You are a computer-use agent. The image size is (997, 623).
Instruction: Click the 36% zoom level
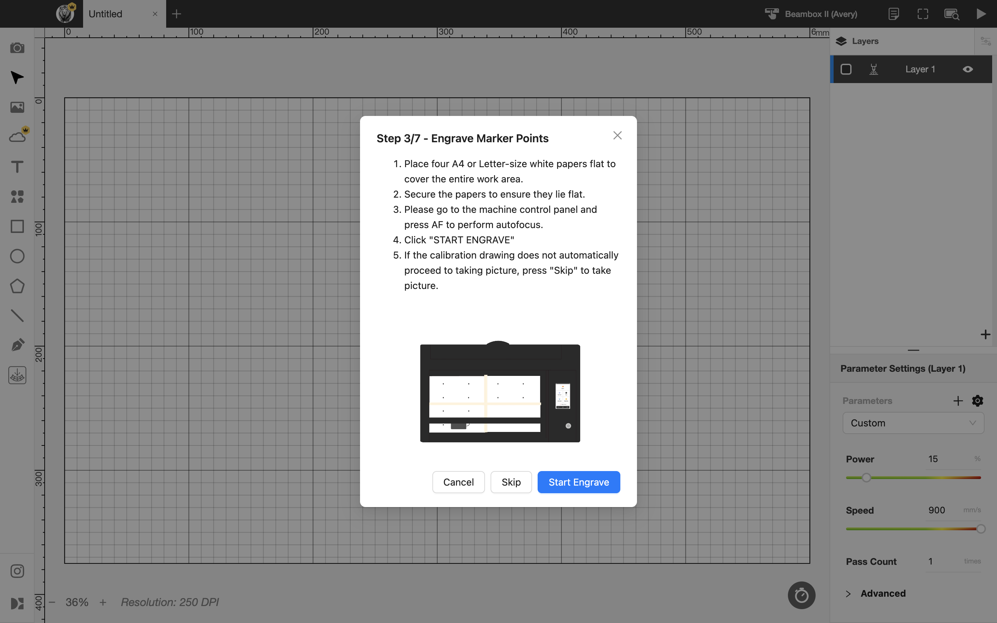[x=77, y=602]
